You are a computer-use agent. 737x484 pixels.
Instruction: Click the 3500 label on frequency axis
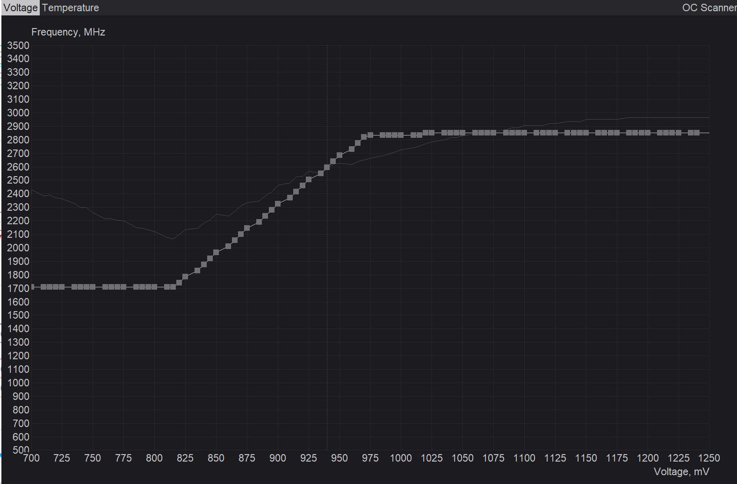pyautogui.click(x=18, y=45)
